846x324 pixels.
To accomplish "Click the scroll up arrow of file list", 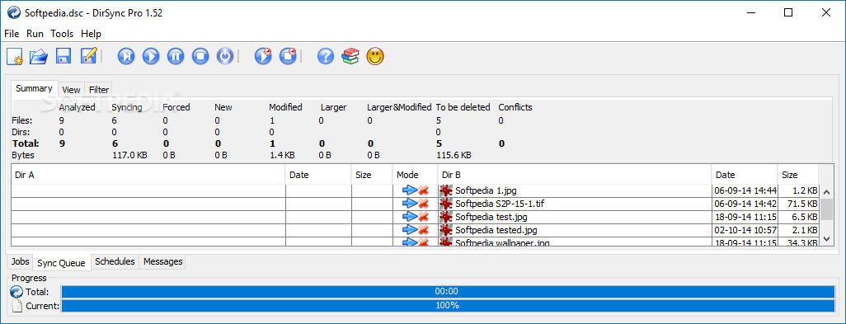I will point(826,192).
